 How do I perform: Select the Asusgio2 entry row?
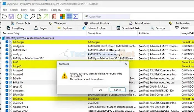click(x=98, y=70)
